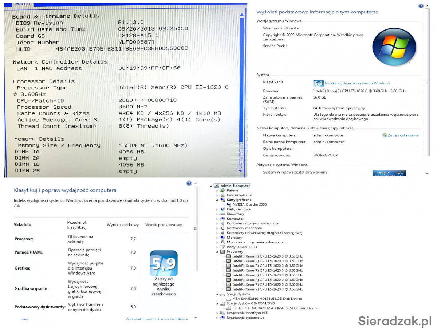Click the USB controllers plug icon
The image size is (437, 331).
pyautogui.click(x=223, y=233)
